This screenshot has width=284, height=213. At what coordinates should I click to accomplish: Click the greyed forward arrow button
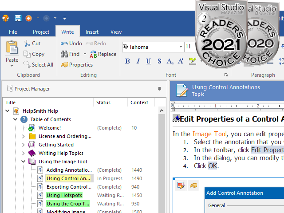(x=46, y=18)
